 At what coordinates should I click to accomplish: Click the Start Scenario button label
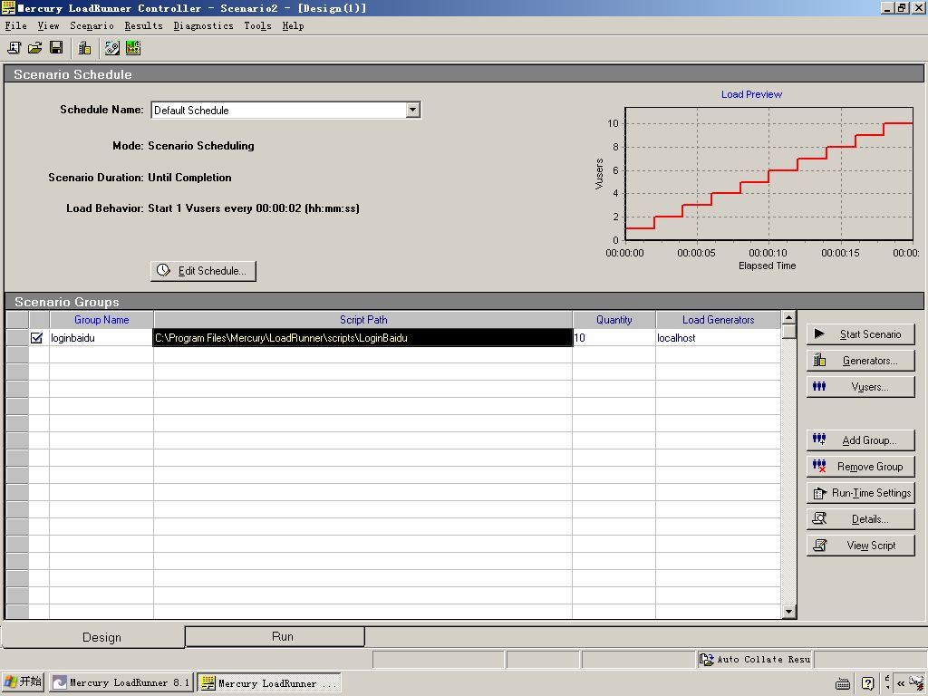(x=870, y=334)
